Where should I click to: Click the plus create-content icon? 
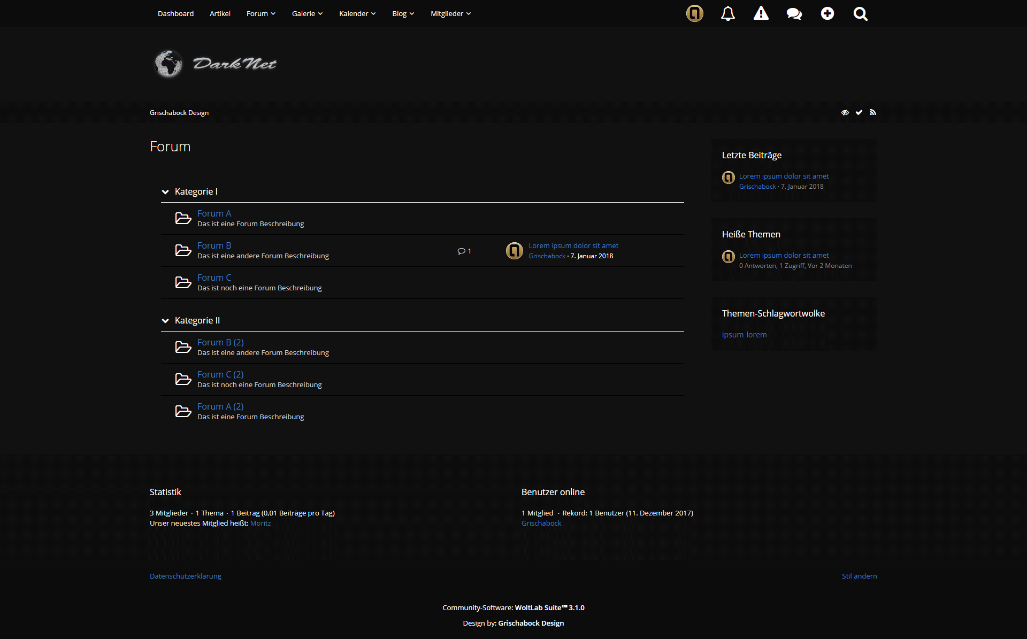point(827,13)
